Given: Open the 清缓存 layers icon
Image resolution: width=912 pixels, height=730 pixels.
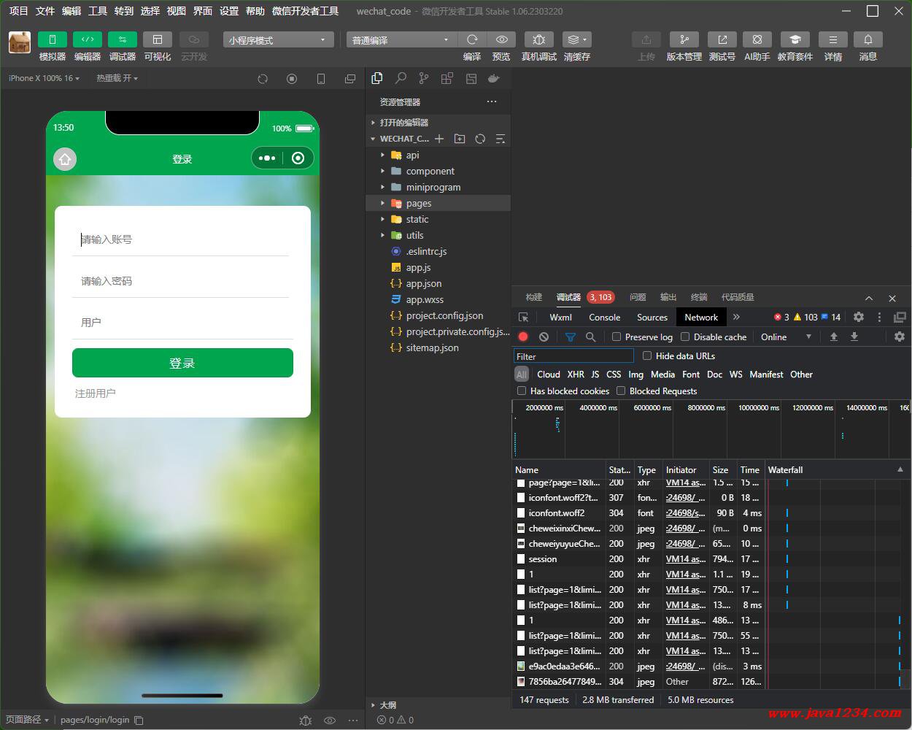Looking at the screenshot, I should point(576,39).
